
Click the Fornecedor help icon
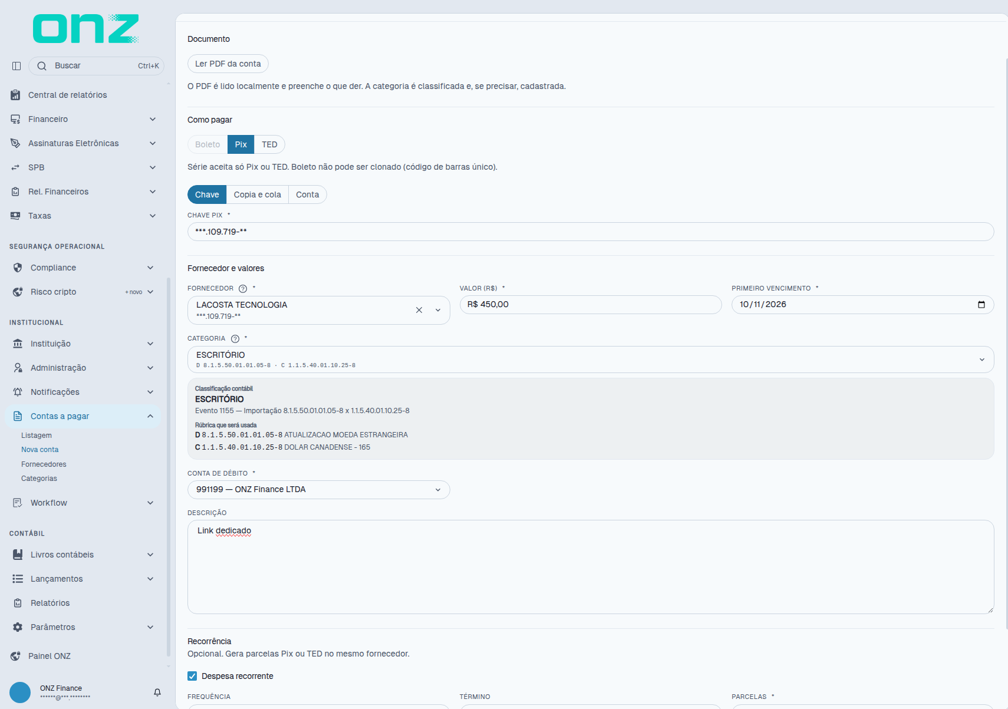click(243, 289)
